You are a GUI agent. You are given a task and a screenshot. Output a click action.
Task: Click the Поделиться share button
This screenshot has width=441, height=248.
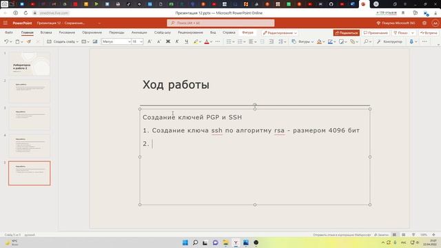coord(347,33)
